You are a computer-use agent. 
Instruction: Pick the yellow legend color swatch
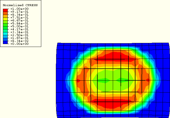coord(5,19)
